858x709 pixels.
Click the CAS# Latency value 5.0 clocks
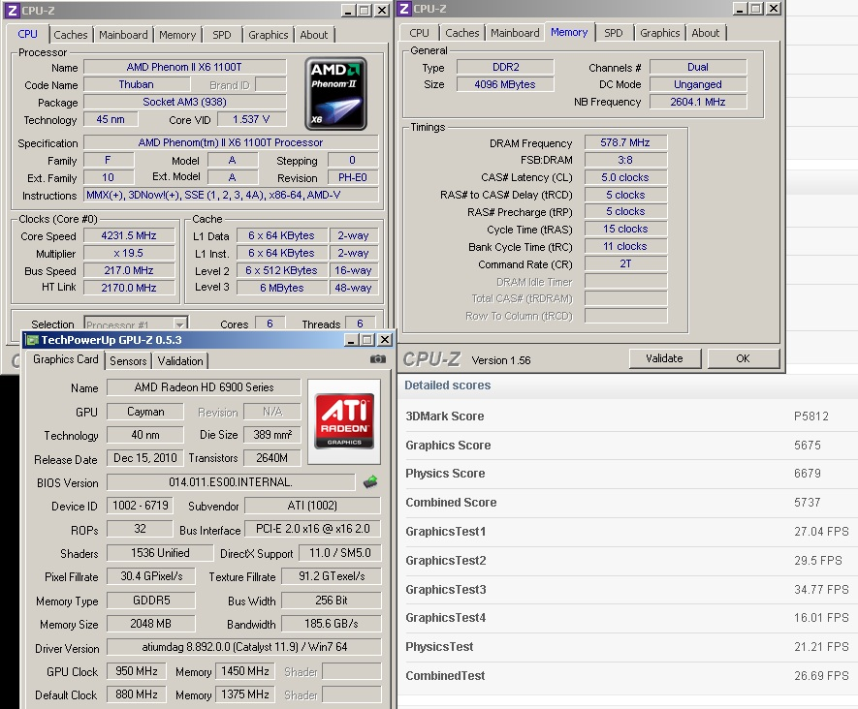(x=625, y=177)
